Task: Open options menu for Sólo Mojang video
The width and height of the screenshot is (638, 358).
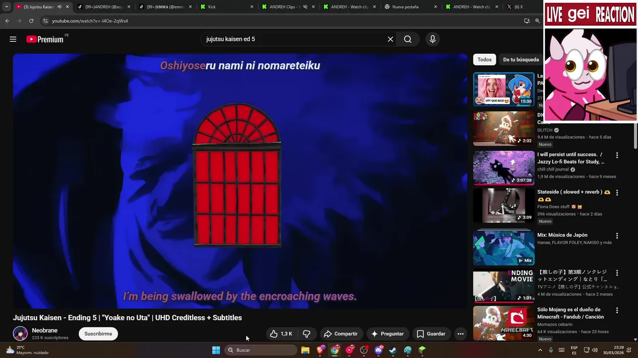Action: click(617, 310)
